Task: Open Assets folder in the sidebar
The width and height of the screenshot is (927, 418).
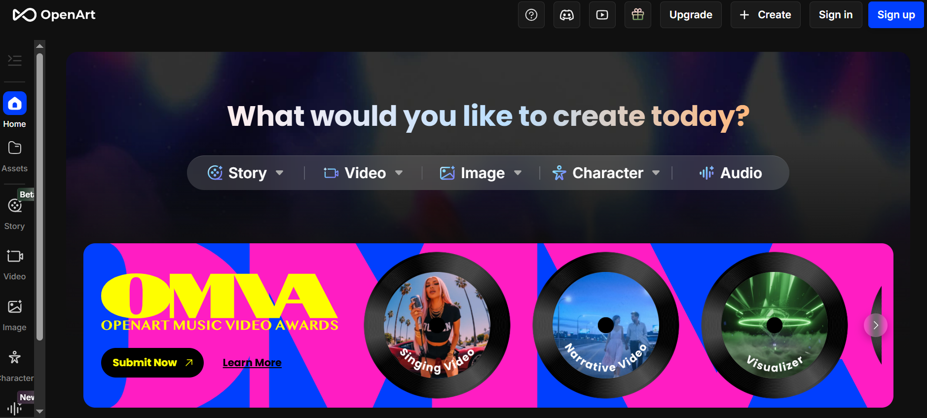Action: [x=15, y=156]
